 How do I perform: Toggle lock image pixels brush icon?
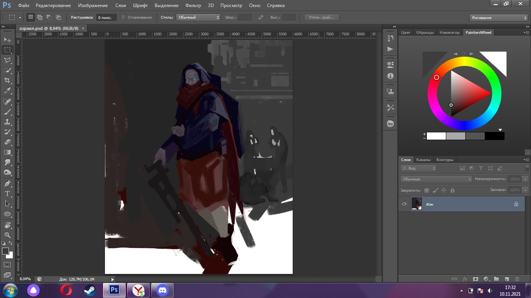(x=435, y=190)
